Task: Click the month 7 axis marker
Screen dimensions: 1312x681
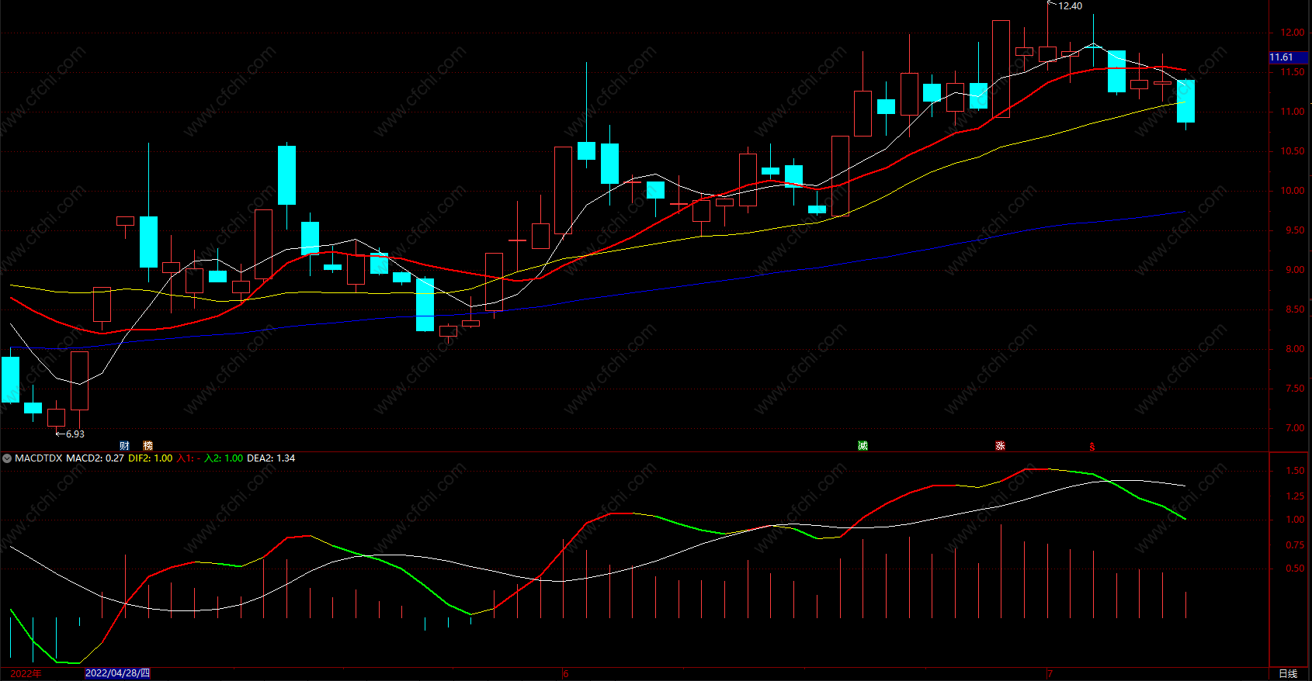Action: coord(1050,673)
